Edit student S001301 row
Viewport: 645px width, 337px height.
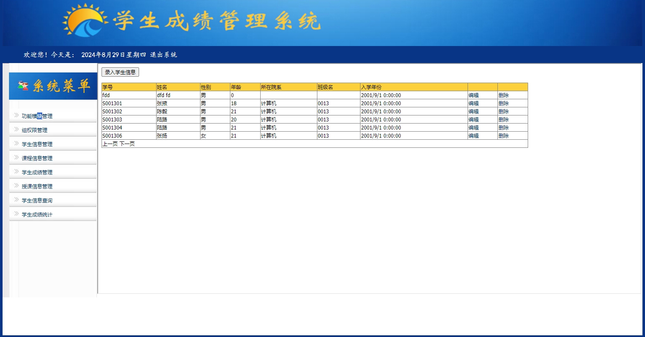pyautogui.click(x=474, y=103)
